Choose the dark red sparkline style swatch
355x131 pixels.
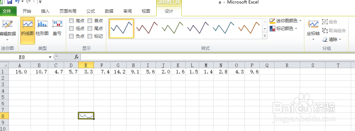pos(147,28)
